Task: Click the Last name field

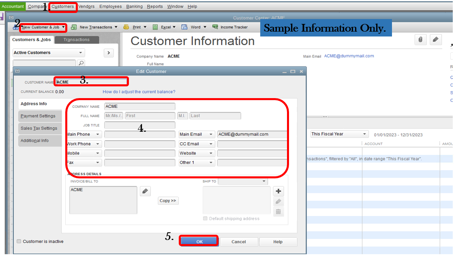Action: [x=215, y=116]
